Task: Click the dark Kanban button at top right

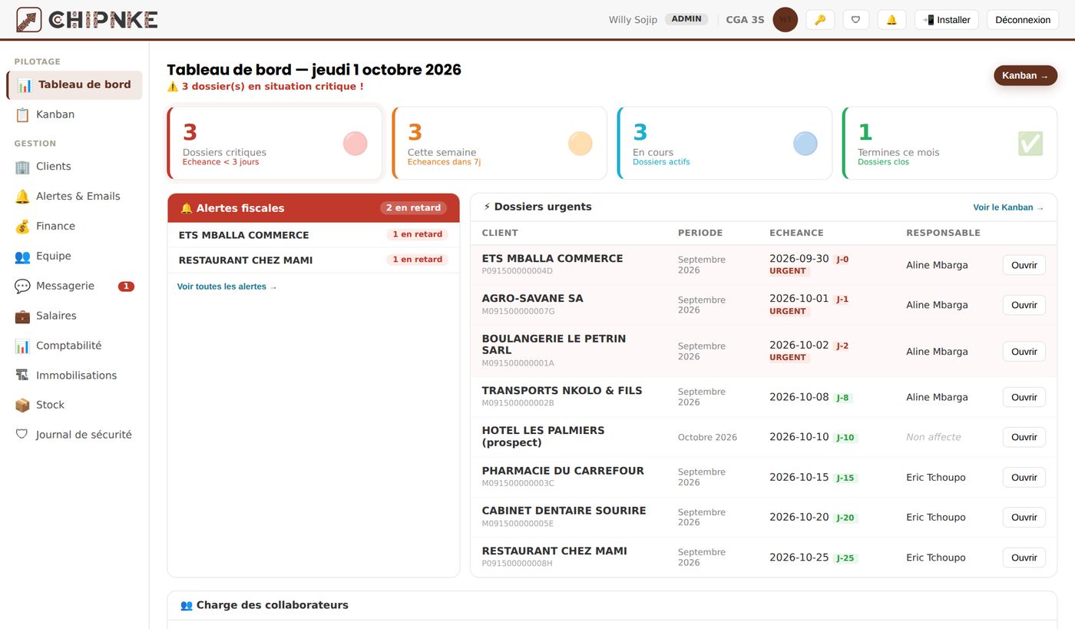Action: coord(1025,75)
